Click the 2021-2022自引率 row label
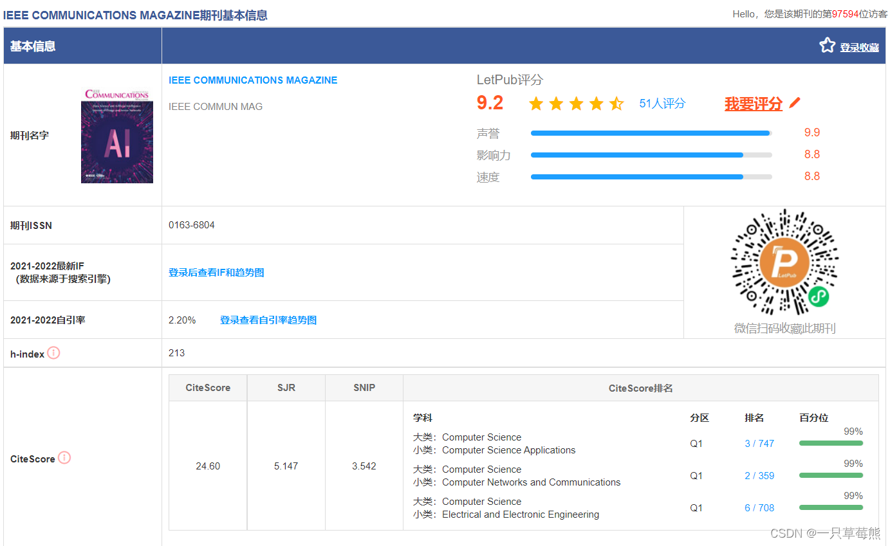 pyautogui.click(x=48, y=320)
